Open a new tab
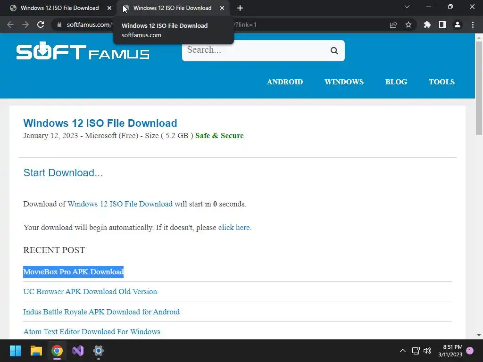 click(x=240, y=8)
